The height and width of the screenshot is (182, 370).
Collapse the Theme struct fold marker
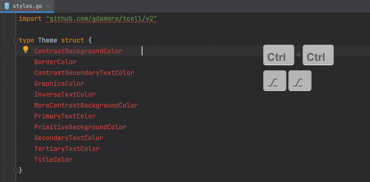click(x=15, y=40)
